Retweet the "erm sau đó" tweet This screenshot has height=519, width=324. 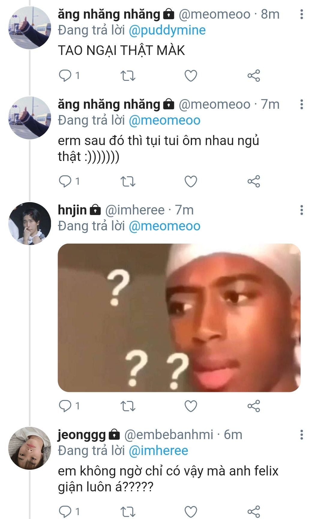128,181
